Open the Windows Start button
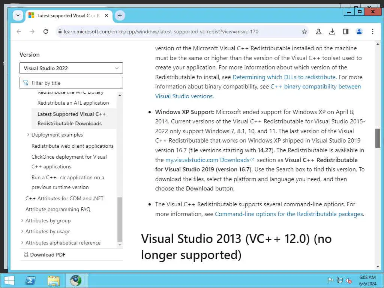 click(x=9, y=280)
